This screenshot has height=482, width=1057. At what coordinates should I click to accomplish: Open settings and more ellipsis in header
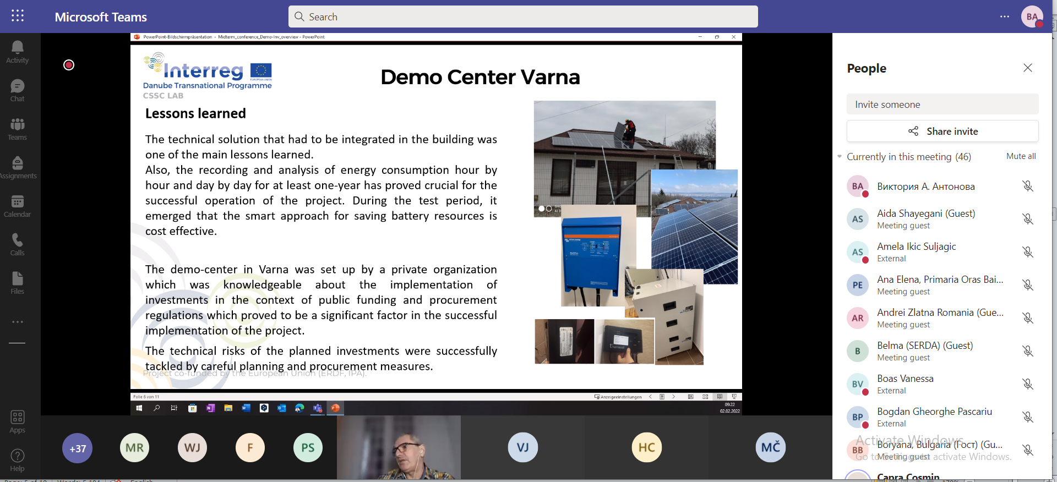pos(1005,17)
